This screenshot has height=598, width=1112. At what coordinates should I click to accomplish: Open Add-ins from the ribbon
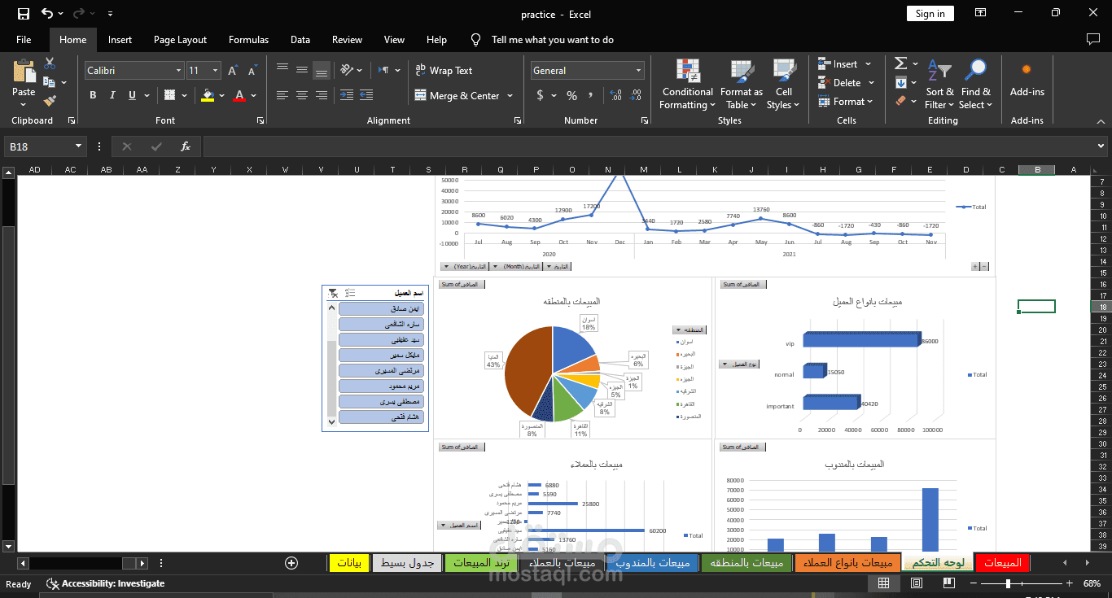[1027, 80]
